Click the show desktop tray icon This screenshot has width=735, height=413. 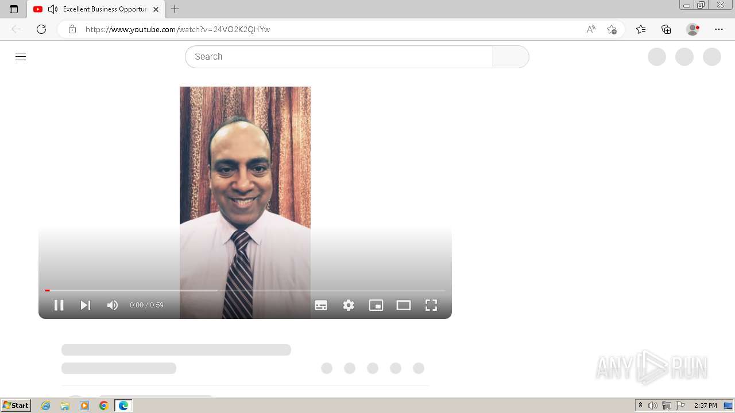[x=728, y=406]
